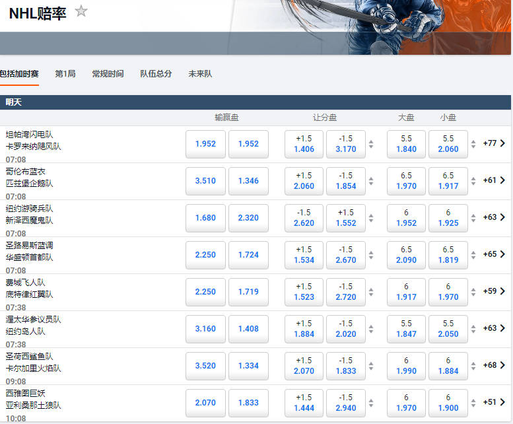
Task: Show +68 markets for 圣荷西鲨鱼队 game
Action: point(494,365)
